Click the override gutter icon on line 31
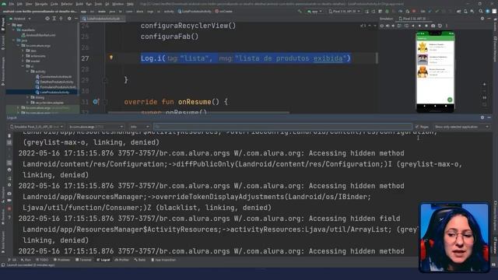Viewport: 498px width, 280px height. point(96,102)
